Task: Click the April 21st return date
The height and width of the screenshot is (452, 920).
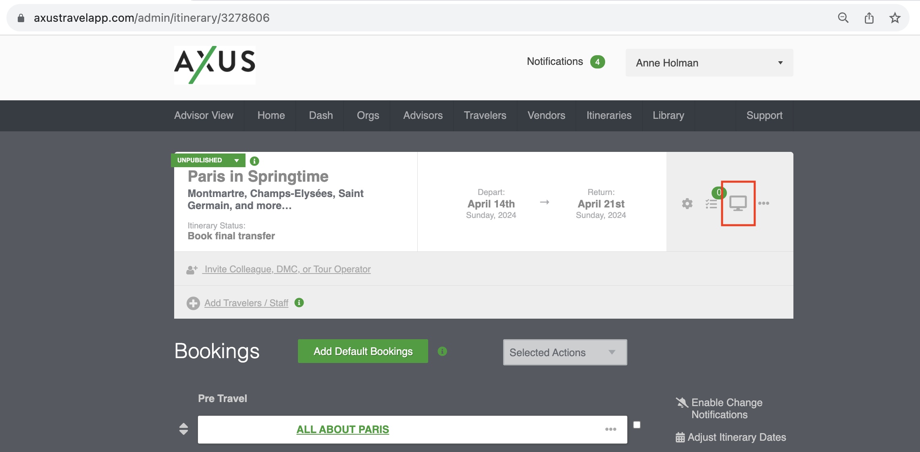Action: (x=601, y=204)
